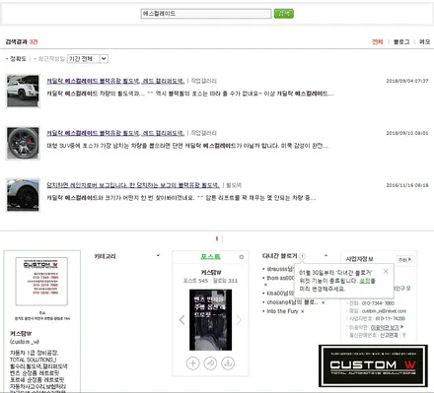Collapse the 다녀간 블로거 list
434x393 pixels.
click(x=325, y=255)
